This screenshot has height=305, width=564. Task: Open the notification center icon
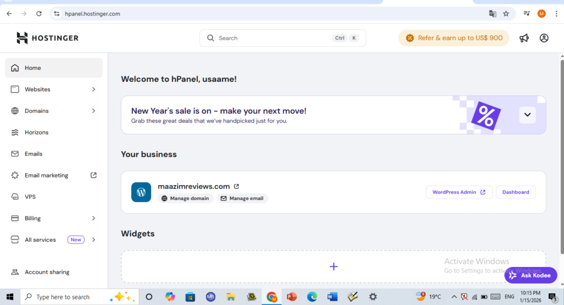(553, 297)
